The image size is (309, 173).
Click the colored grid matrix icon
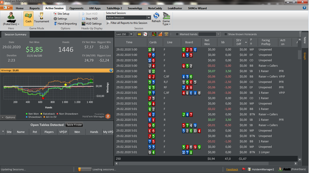point(154,34)
